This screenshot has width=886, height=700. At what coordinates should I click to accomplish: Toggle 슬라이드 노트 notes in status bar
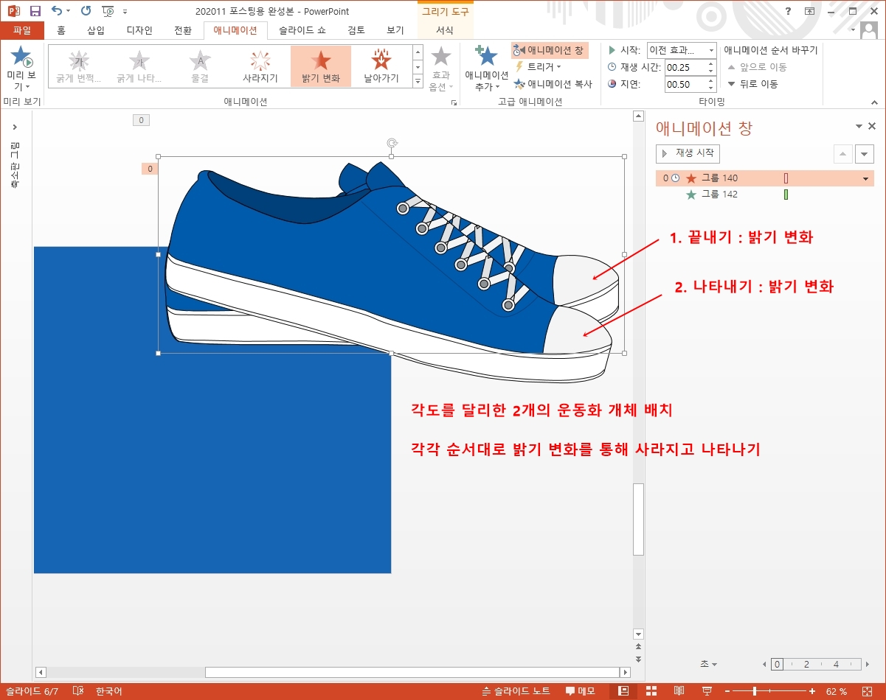click(x=516, y=691)
